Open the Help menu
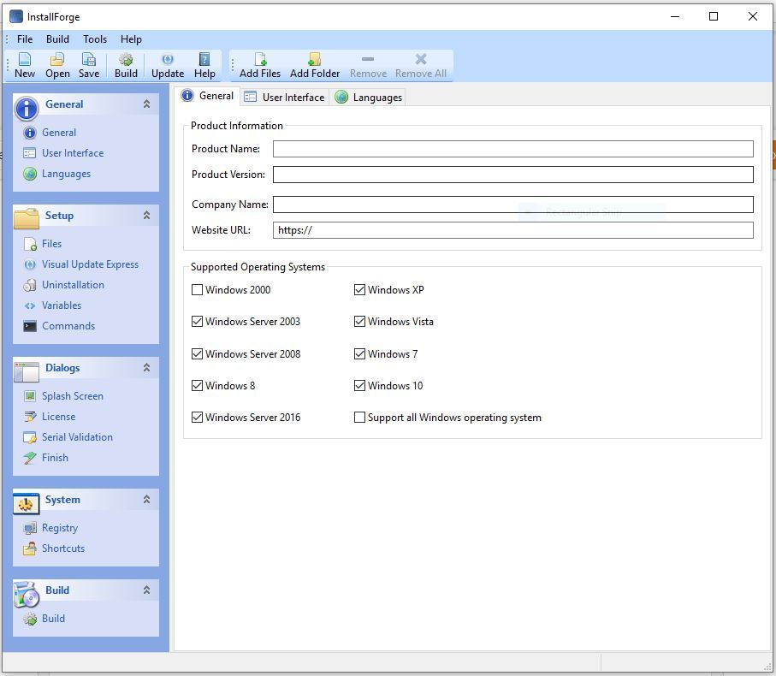This screenshot has width=776, height=676. coord(131,39)
